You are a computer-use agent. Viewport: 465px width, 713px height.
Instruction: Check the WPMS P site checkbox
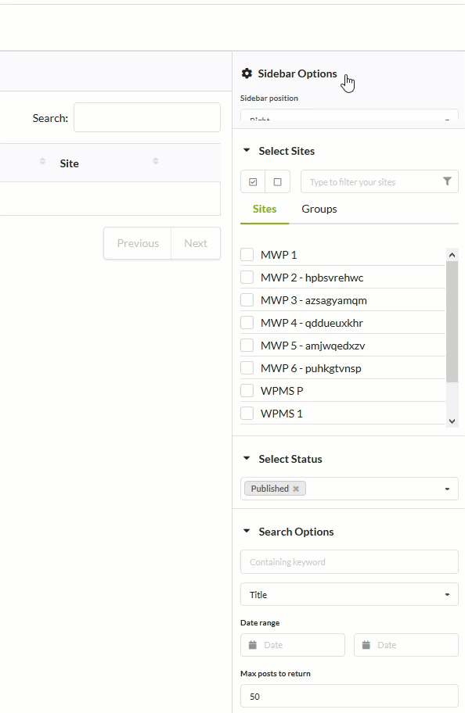point(247,389)
